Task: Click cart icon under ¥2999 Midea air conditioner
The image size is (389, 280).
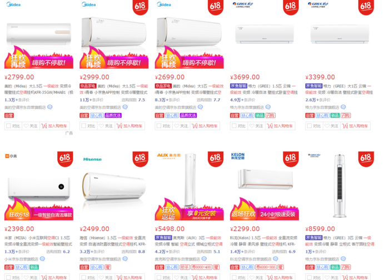Action: 119,126
